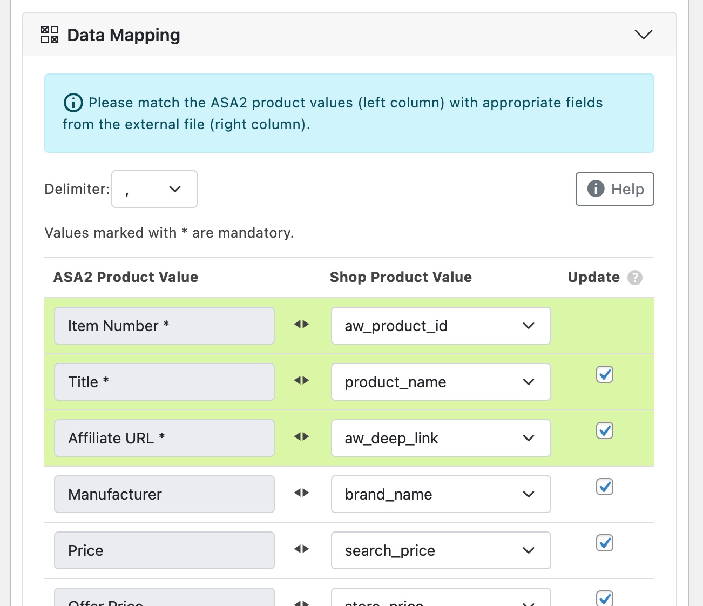The image size is (703, 606).
Task: Click the Help button
Action: coord(614,189)
